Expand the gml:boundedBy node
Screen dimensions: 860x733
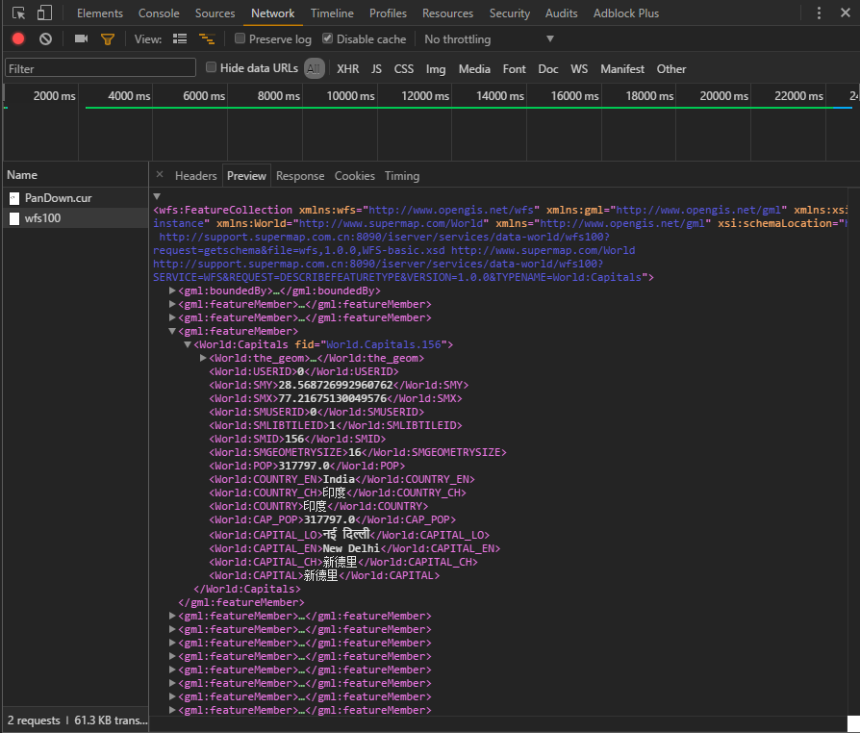(173, 291)
